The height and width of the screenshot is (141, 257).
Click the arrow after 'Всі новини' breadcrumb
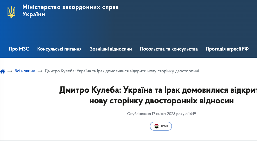40,71
